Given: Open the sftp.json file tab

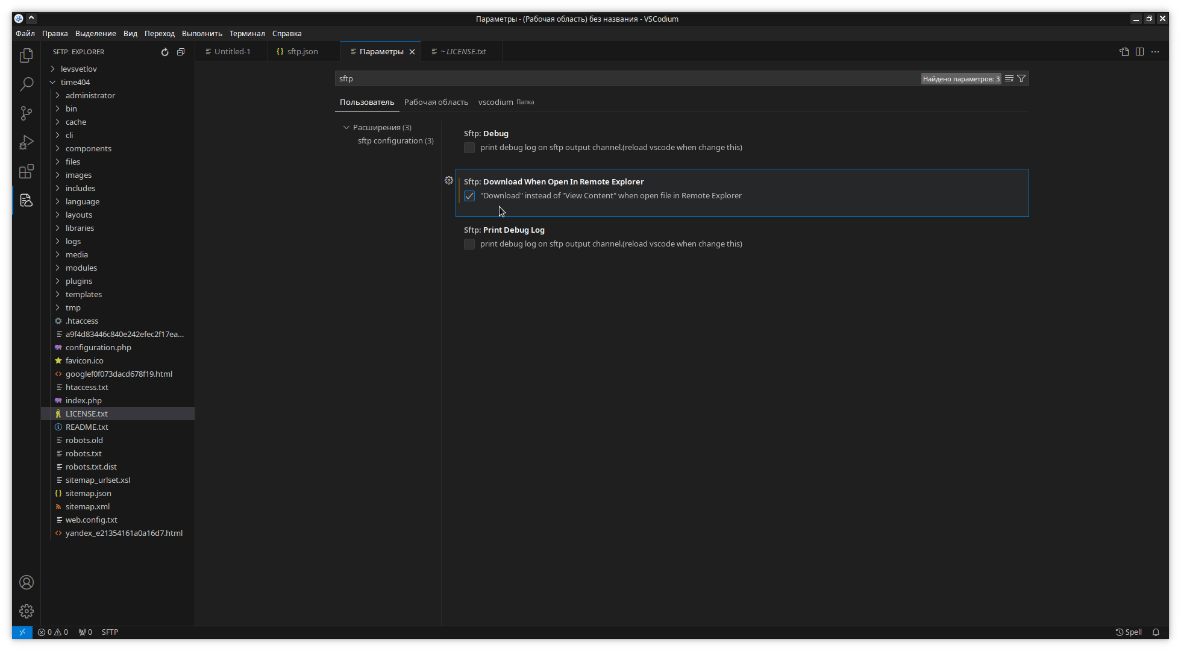Looking at the screenshot, I should pyautogui.click(x=302, y=51).
